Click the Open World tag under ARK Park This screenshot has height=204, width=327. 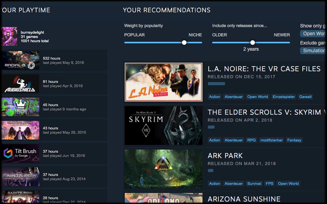(288, 183)
